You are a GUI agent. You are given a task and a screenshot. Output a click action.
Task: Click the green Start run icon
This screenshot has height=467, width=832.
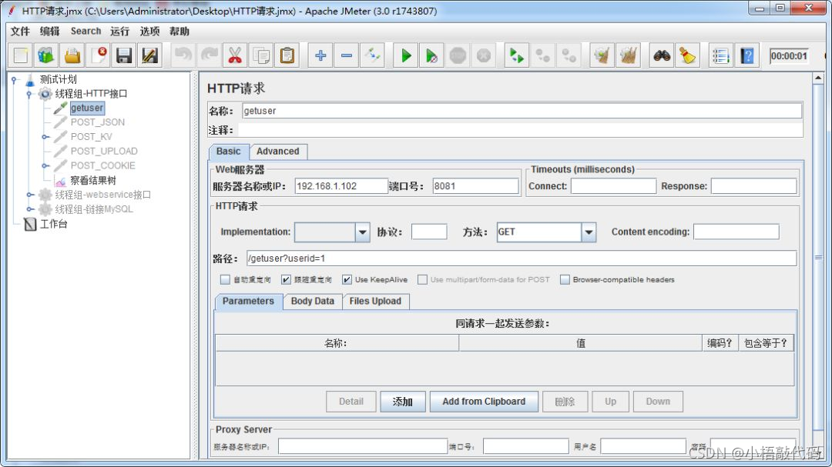(406, 55)
